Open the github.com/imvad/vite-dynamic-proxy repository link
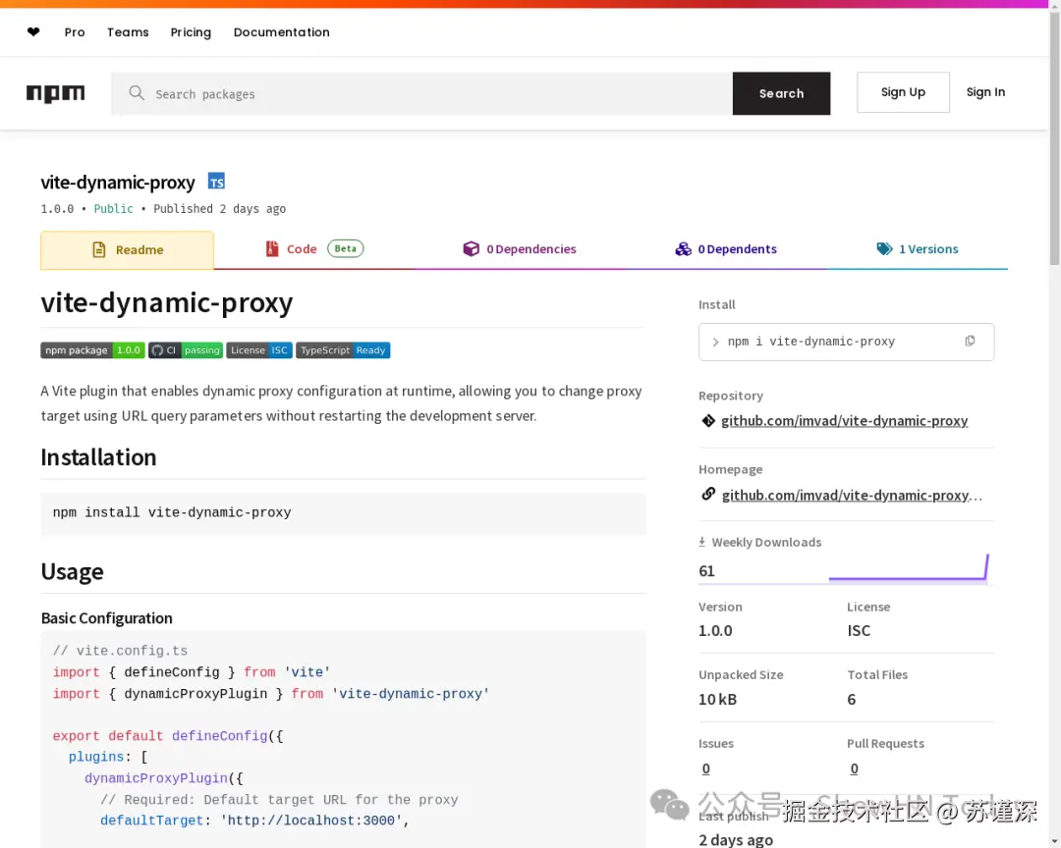1061x848 pixels. pyautogui.click(x=845, y=421)
